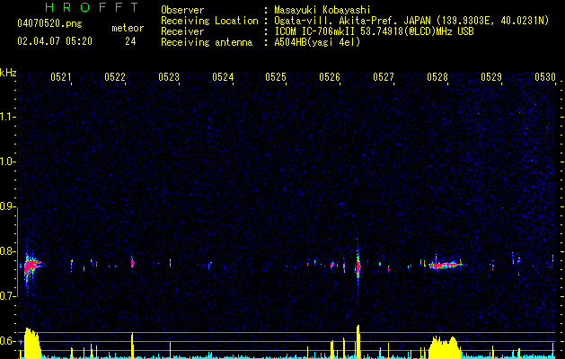
Task: Click the 0521 time axis marker
Action: pos(60,77)
